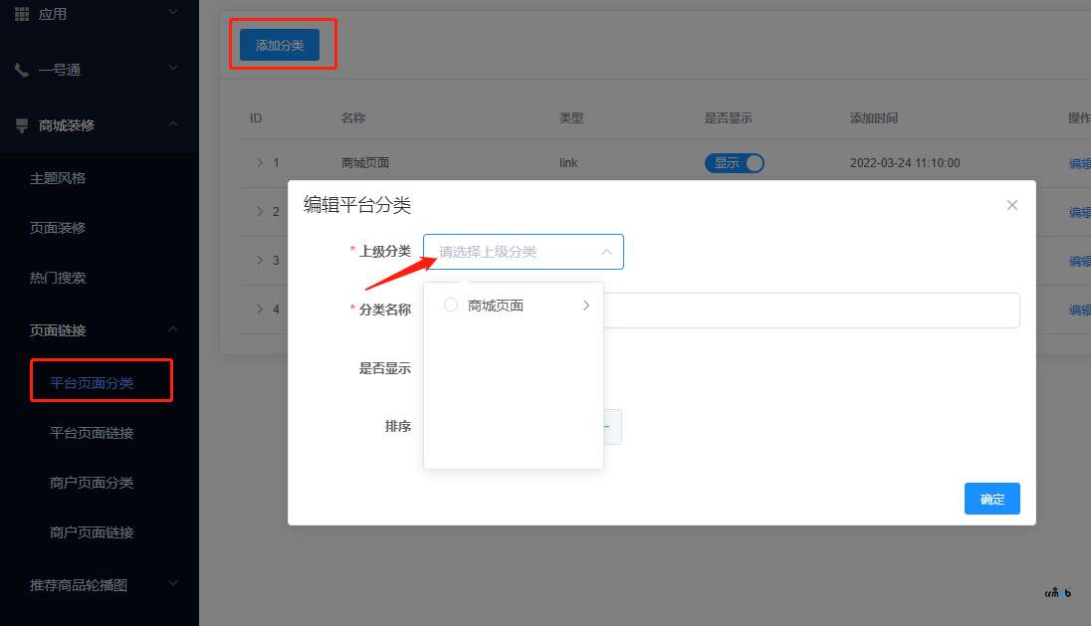Open 商户页面分类 menu item

tap(92, 482)
